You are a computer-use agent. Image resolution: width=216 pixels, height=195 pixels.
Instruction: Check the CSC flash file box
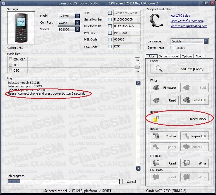click(x=10, y=70)
